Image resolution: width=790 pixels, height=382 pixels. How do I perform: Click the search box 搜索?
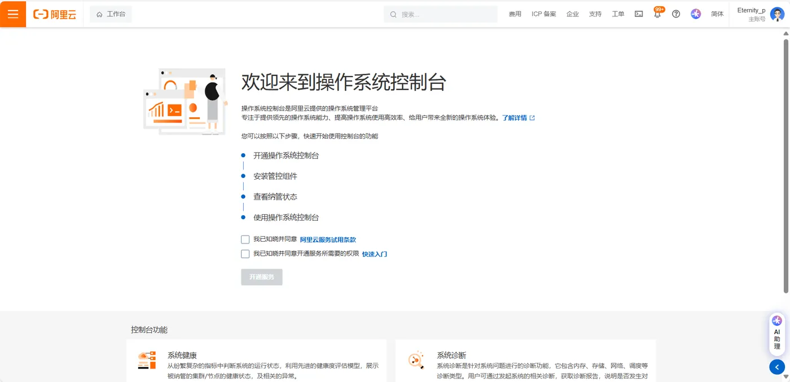pyautogui.click(x=441, y=14)
